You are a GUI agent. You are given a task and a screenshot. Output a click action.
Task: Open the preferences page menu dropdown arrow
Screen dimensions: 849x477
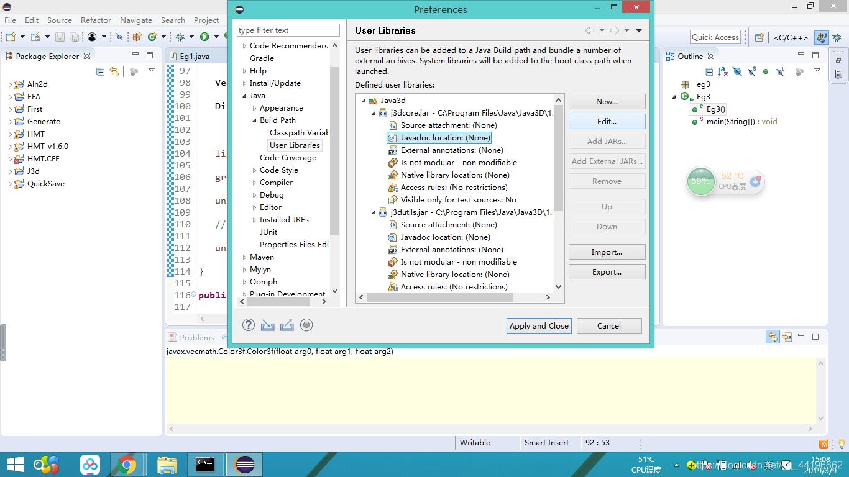click(x=639, y=30)
